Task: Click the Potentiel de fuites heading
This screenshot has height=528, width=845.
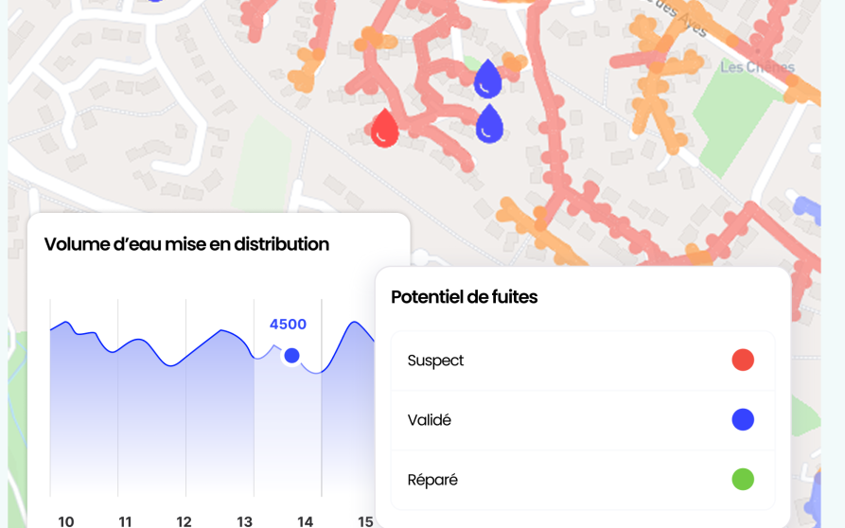Action: tap(464, 297)
